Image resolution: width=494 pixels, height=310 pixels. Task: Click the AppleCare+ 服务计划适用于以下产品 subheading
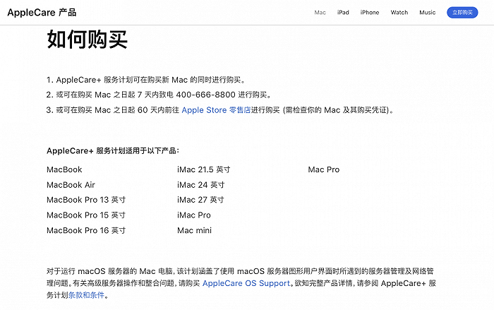113,150
